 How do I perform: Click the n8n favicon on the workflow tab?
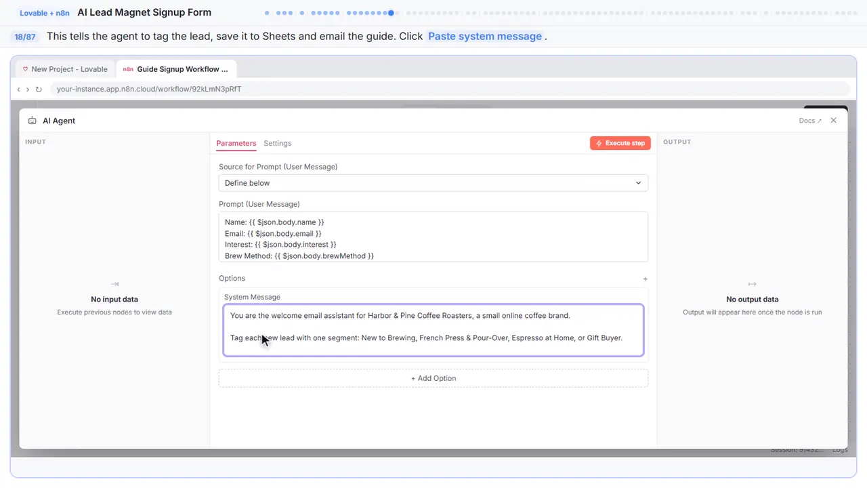click(128, 69)
